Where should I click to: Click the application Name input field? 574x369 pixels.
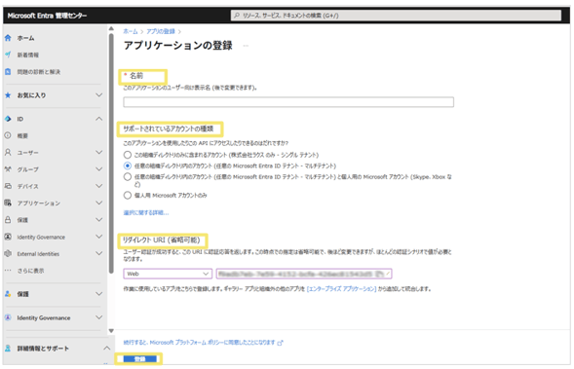coord(288,102)
